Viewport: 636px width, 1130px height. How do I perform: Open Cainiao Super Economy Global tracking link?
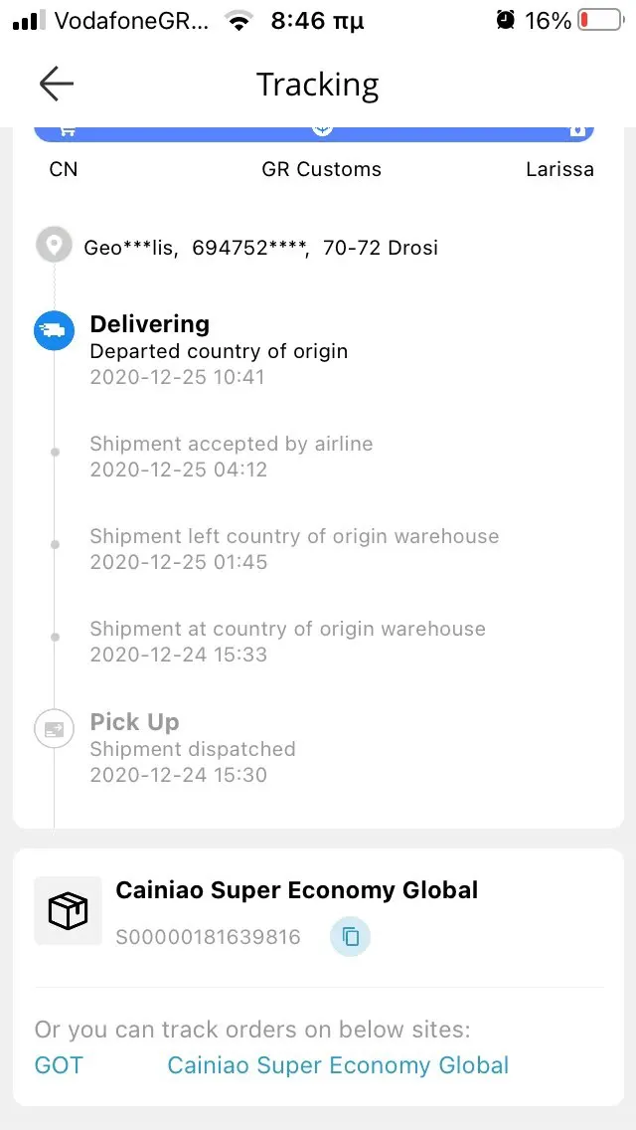[x=338, y=1065]
